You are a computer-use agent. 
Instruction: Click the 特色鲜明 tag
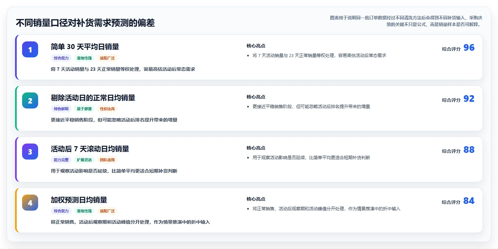pos(61,109)
